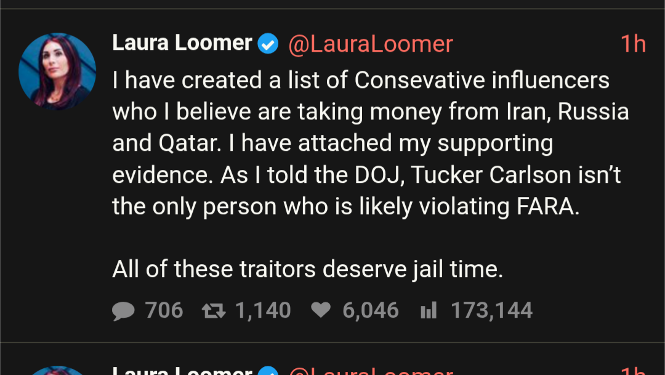Retweet the Laura Loomer post

click(214, 310)
